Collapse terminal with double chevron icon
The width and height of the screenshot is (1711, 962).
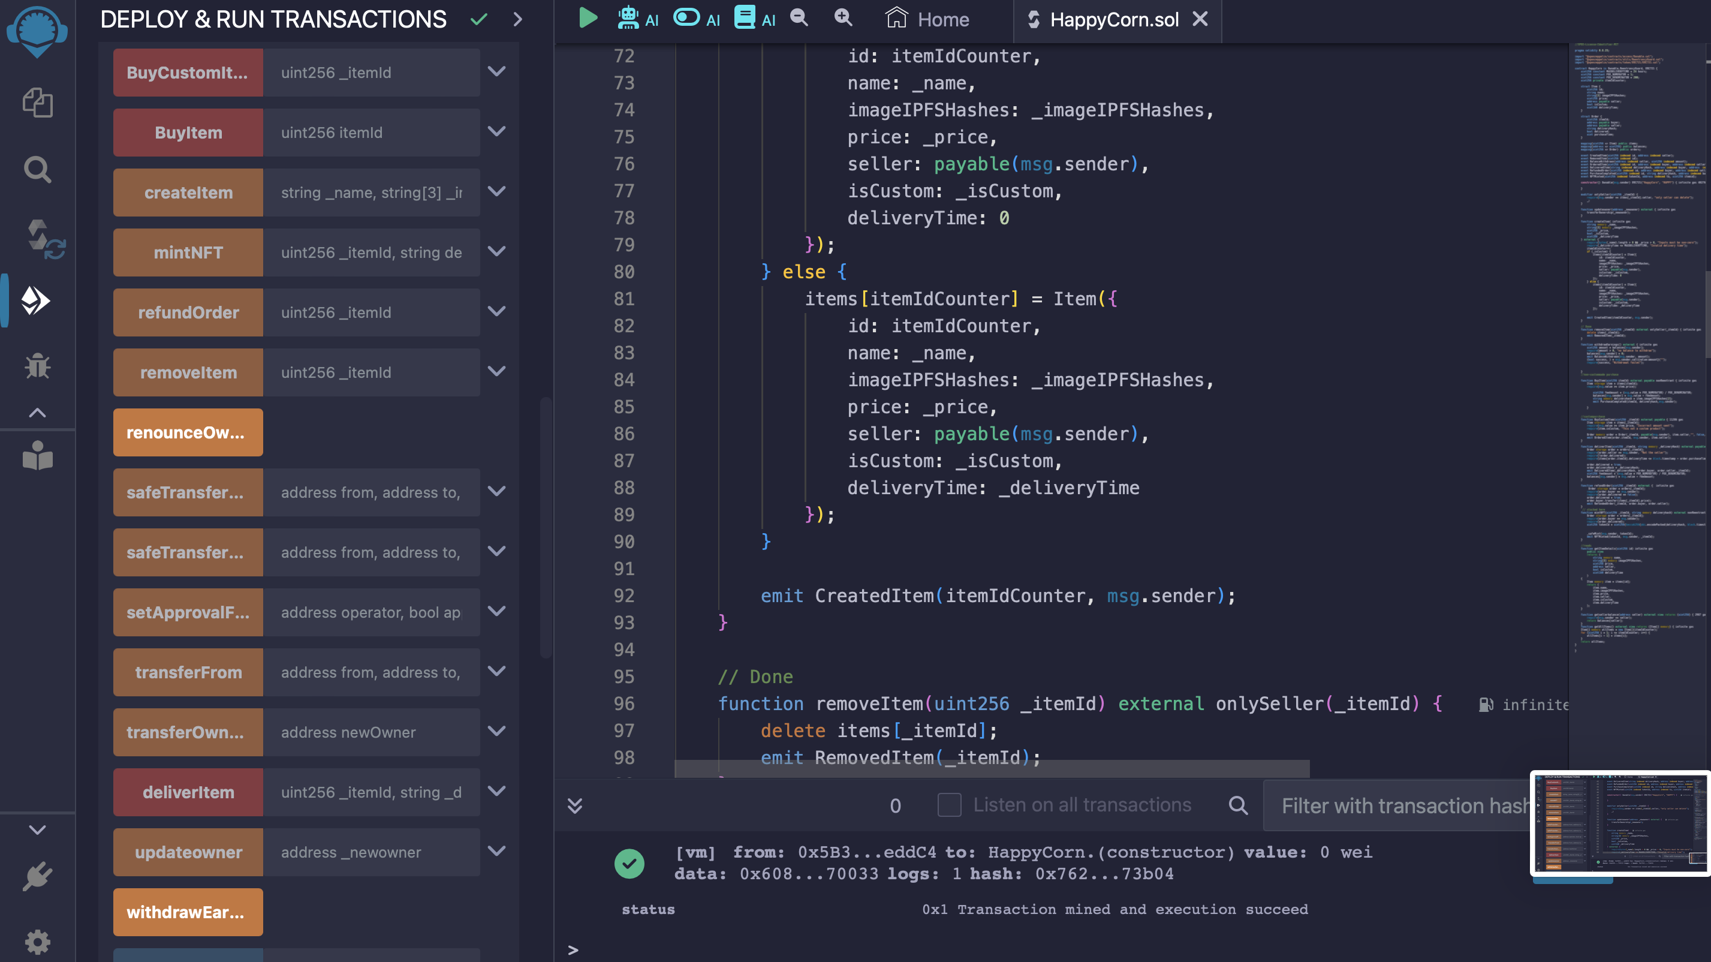tap(575, 806)
